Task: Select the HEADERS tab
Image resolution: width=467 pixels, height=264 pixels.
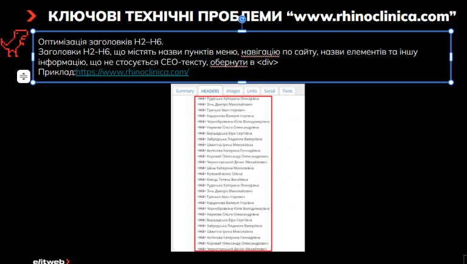Action: pyautogui.click(x=210, y=91)
